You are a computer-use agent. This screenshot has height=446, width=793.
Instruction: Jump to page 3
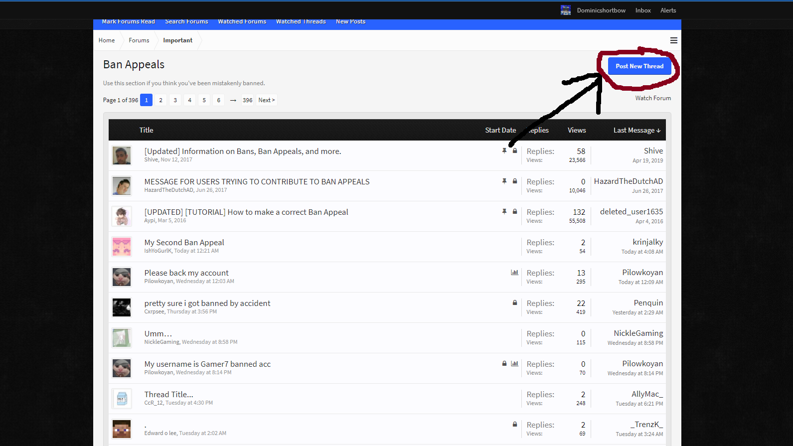(x=175, y=100)
